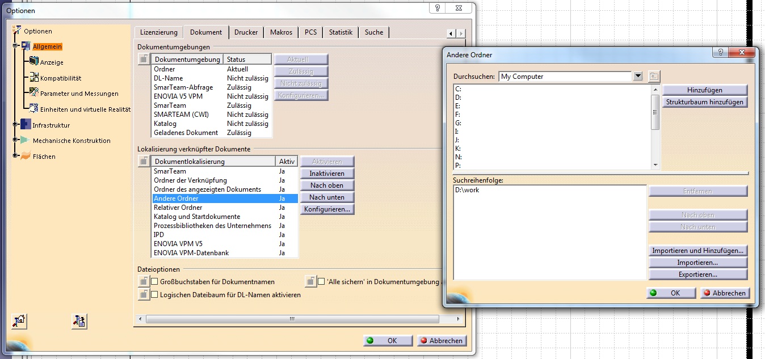This screenshot has height=359, width=765.
Task: Switch to the Drucker tab
Action: [x=246, y=32]
